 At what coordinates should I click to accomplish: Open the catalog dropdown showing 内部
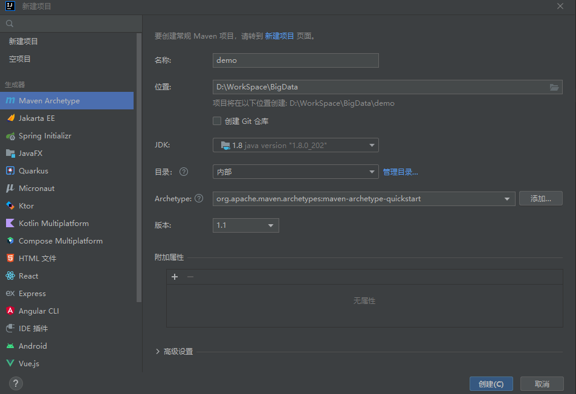tap(296, 172)
